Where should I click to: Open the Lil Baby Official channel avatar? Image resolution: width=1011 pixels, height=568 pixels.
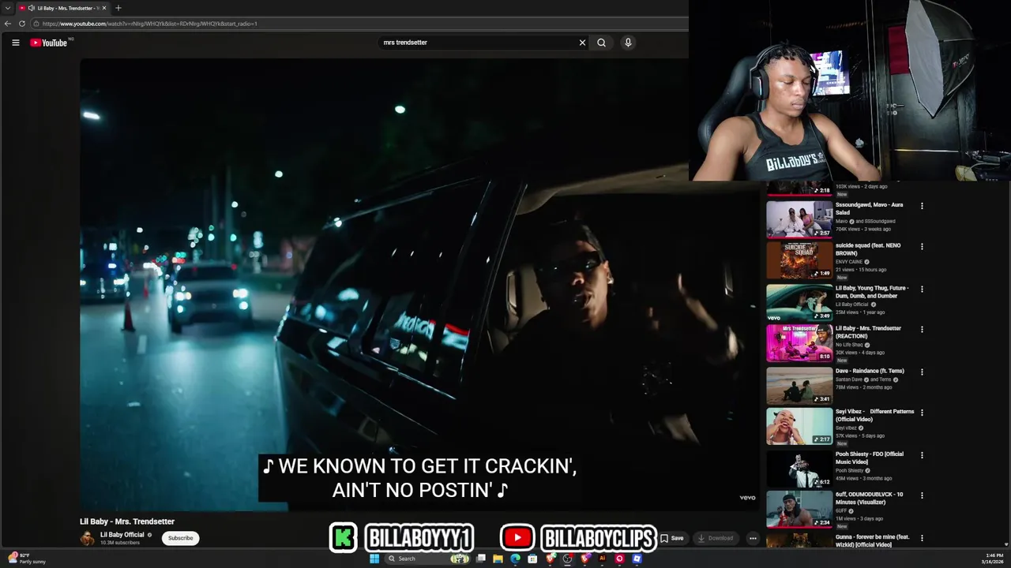(x=87, y=538)
